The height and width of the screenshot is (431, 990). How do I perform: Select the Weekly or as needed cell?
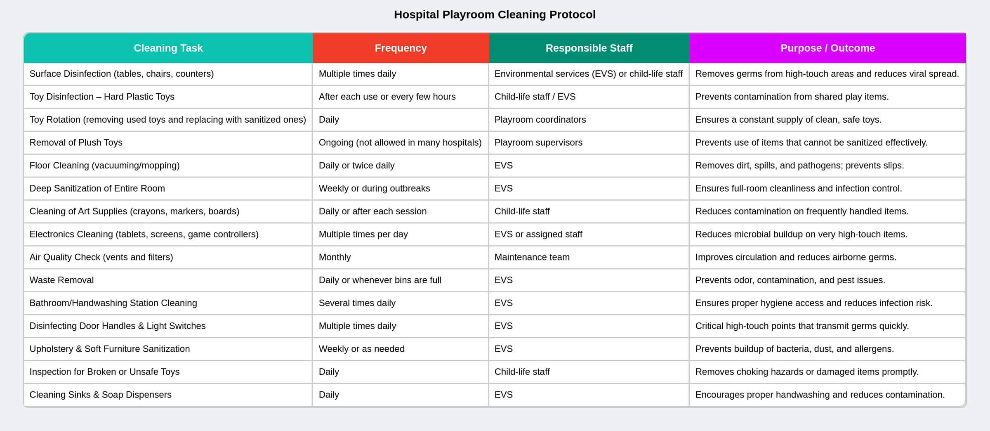click(x=361, y=349)
